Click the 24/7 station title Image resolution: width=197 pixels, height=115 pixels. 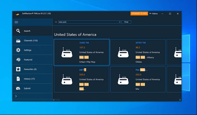83,70
